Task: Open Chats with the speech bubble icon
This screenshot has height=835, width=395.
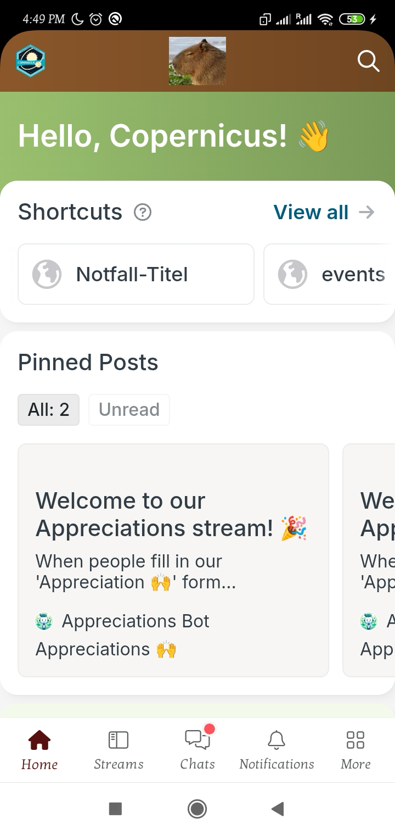Action: click(x=198, y=739)
